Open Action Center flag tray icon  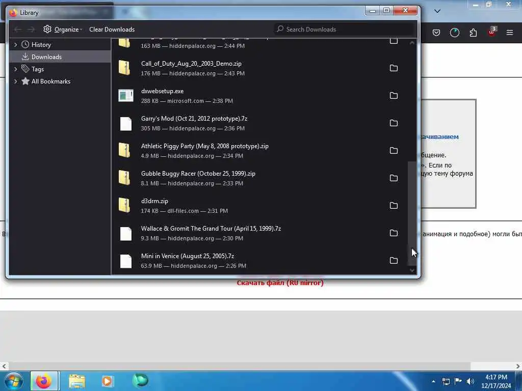(x=458, y=381)
